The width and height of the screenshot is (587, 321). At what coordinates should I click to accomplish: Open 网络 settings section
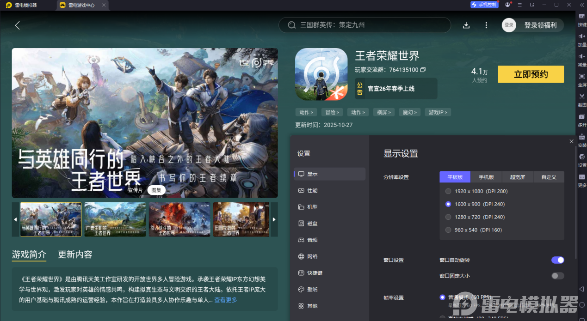point(330,256)
